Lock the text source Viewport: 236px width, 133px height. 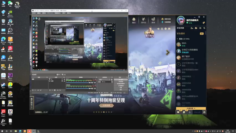pos(64,79)
